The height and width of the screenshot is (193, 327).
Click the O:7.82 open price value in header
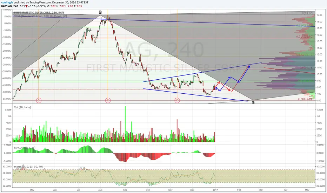click(51, 6)
